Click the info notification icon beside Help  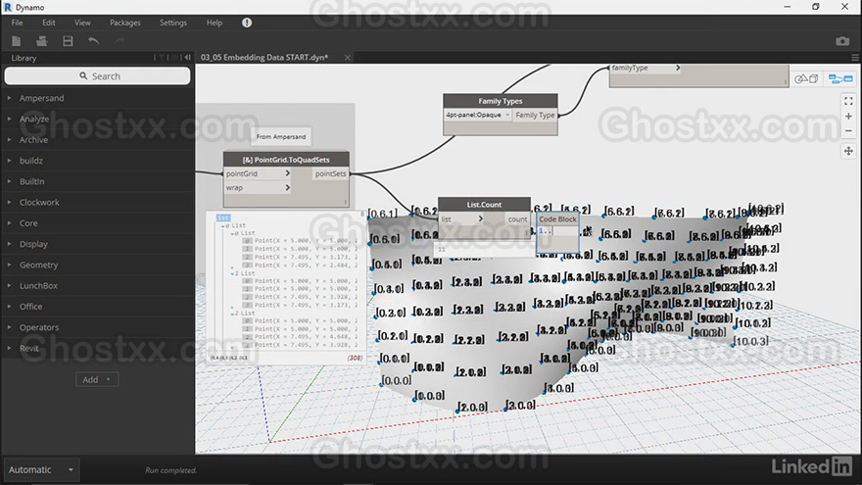tap(247, 23)
